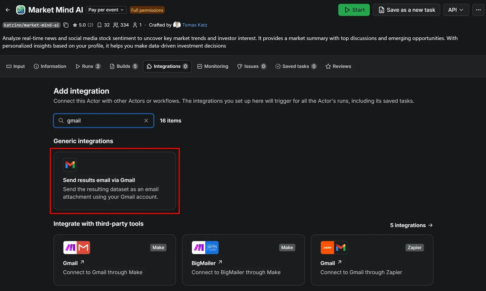Click the katzino/market-mind-ai identifier
Viewport: 486px width, 291px height.
pos(31,25)
